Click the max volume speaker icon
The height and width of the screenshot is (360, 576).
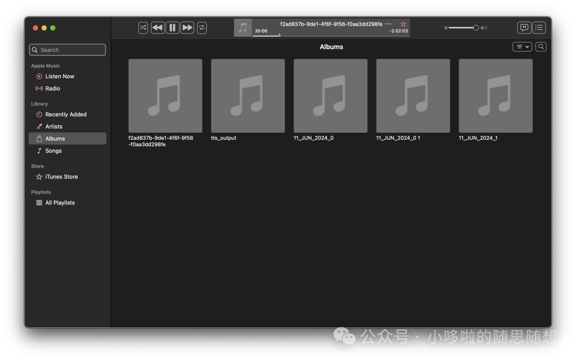pos(484,28)
